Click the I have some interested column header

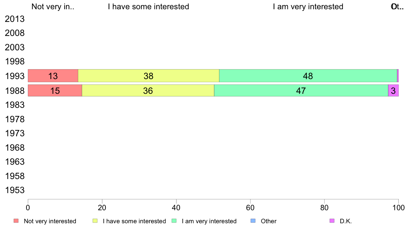point(149,7)
